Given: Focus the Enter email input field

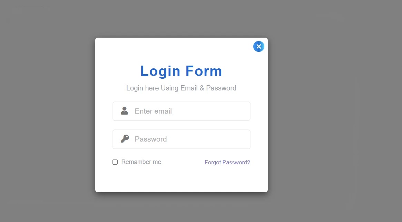Looking at the screenshot, I should [x=182, y=111].
